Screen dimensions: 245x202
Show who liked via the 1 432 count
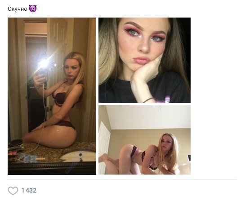pyautogui.click(x=29, y=190)
